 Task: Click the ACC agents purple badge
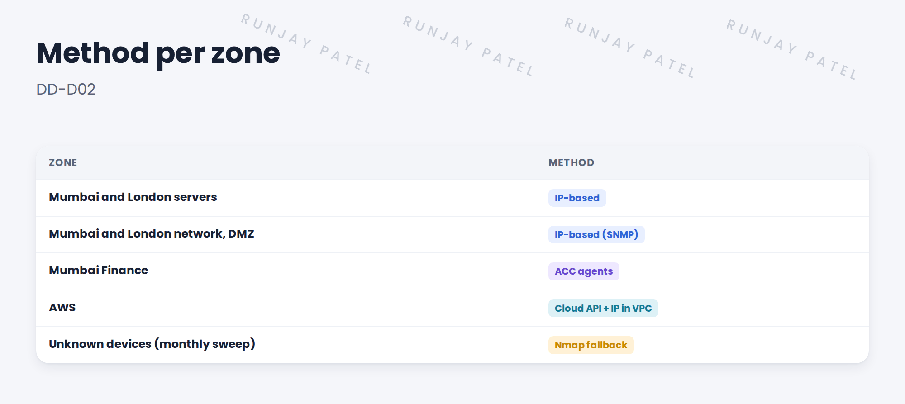[584, 271]
